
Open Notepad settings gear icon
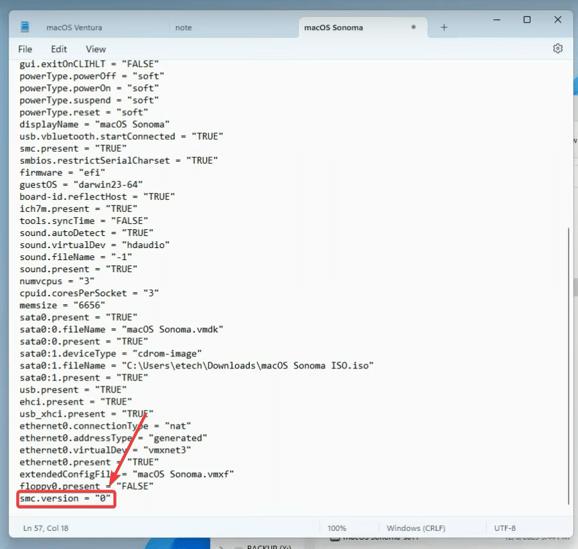(x=558, y=49)
